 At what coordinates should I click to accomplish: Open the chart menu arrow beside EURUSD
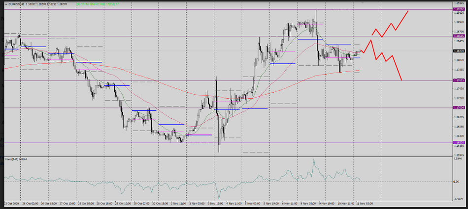pyautogui.click(x=6, y=4)
